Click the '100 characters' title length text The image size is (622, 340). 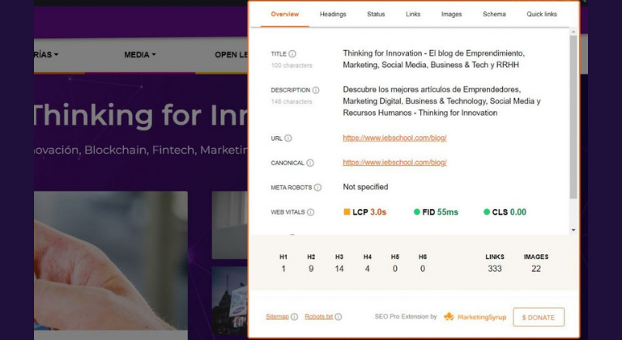pyautogui.click(x=292, y=66)
